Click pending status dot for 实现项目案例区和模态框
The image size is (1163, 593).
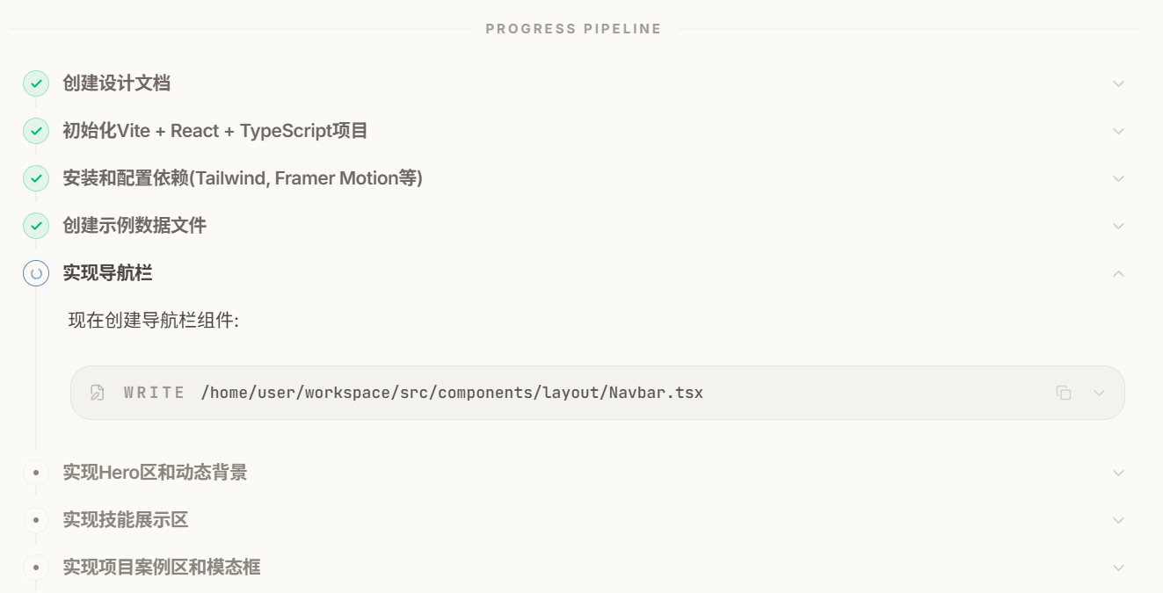coord(36,568)
